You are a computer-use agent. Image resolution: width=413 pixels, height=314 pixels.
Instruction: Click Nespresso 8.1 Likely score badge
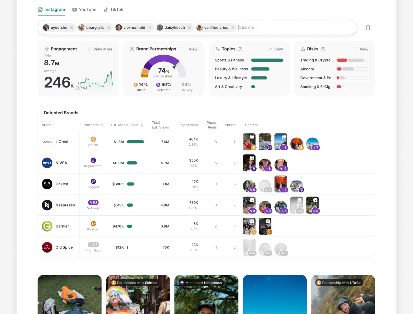click(93, 202)
